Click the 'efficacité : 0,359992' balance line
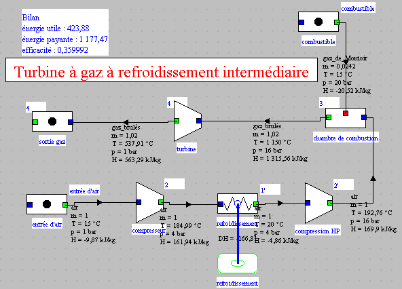The width and height of the screenshot is (402, 289). tap(55, 50)
